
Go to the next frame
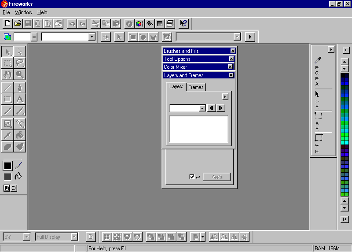tap(221, 108)
